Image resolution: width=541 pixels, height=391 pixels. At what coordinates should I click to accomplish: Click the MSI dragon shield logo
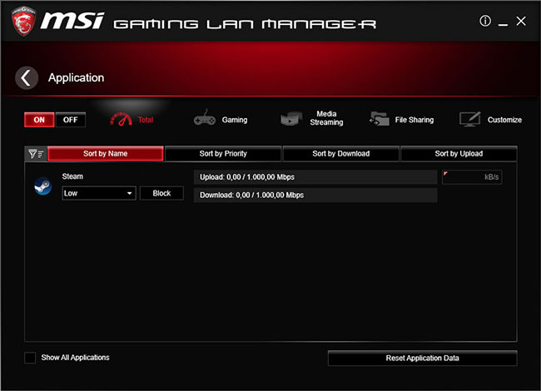(x=23, y=21)
